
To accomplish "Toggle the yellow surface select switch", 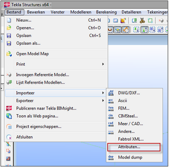I will pos(118,29).
